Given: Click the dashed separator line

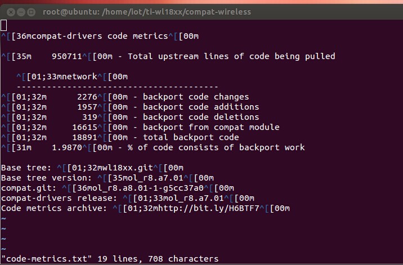Looking at the screenshot, I should (117, 87).
